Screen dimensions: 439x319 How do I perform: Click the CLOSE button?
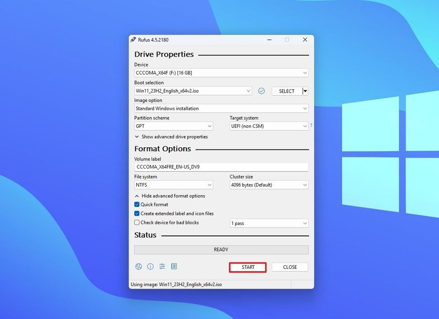(290, 267)
